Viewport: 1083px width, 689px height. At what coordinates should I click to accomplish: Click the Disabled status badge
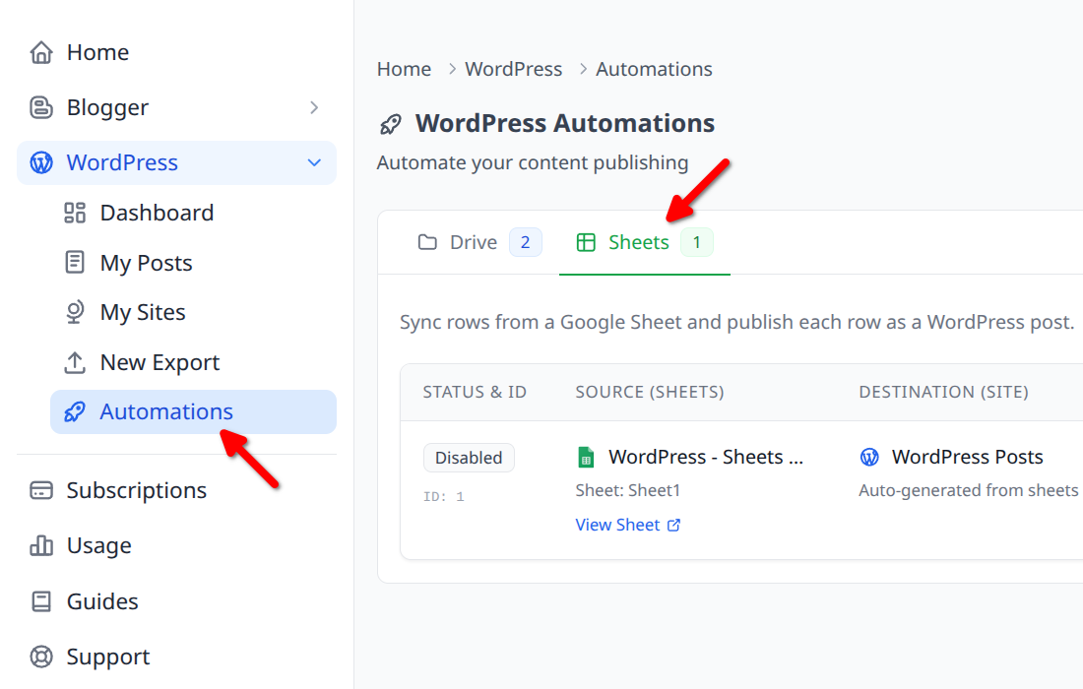tap(469, 457)
